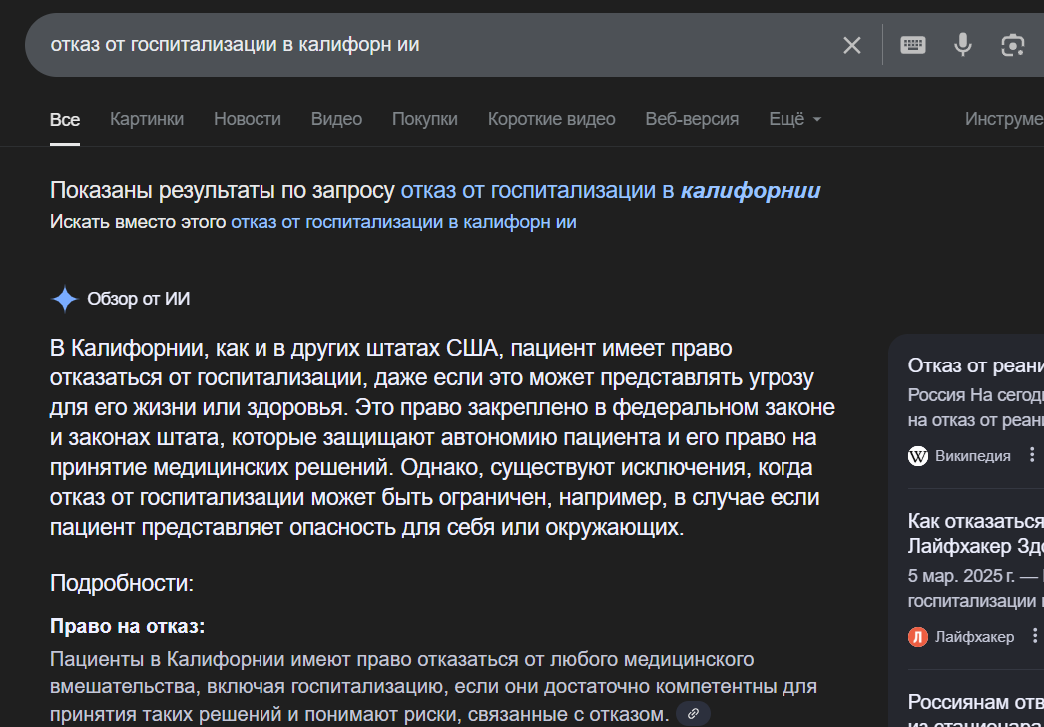The height and width of the screenshot is (727, 1044).
Task: Open the Видео results tab
Action: point(336,119)
